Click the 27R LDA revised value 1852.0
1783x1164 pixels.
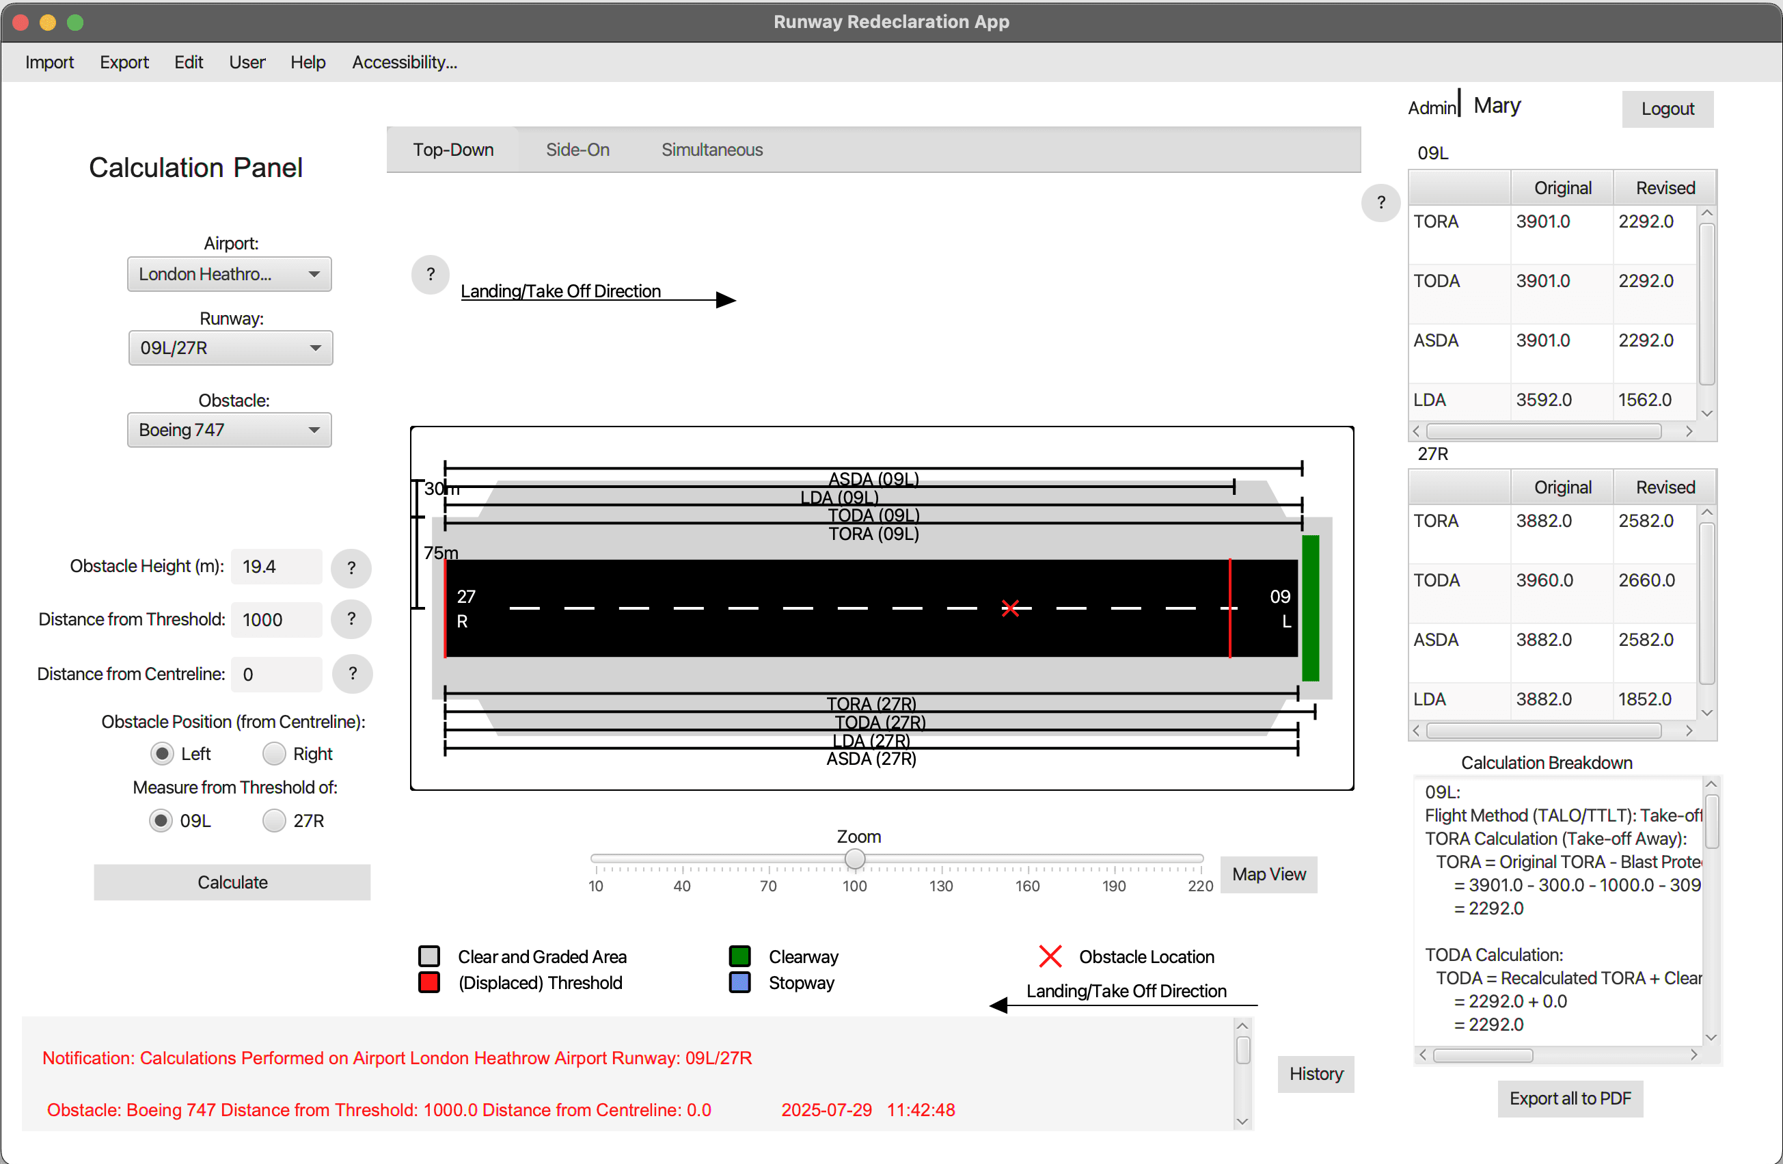click(x=1644, y=700)
